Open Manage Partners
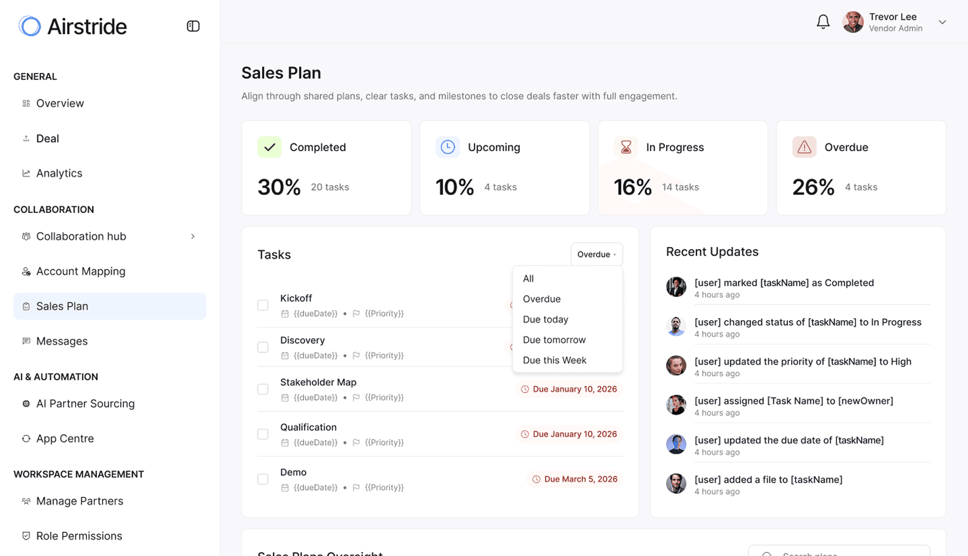Screen dimensions: 968x556 tap(79, 501)
